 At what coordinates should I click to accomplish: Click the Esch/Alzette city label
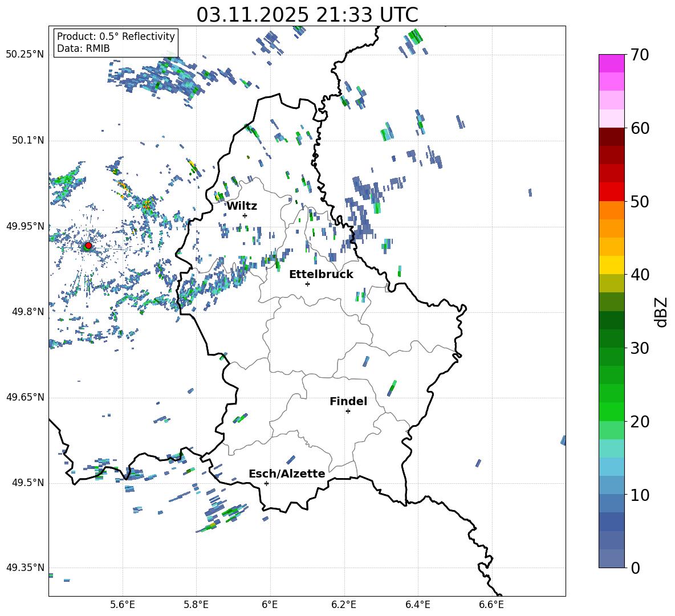287,474
